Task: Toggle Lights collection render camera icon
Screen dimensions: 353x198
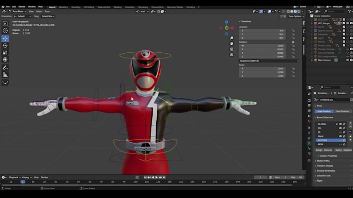Action: point(351,38)
